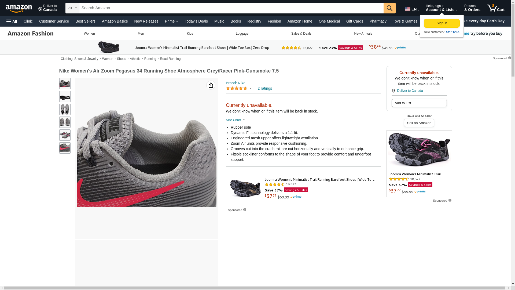The image size is (515, 290).
Task: Open the EN language selector dropdown
Action: click(412, 9)
